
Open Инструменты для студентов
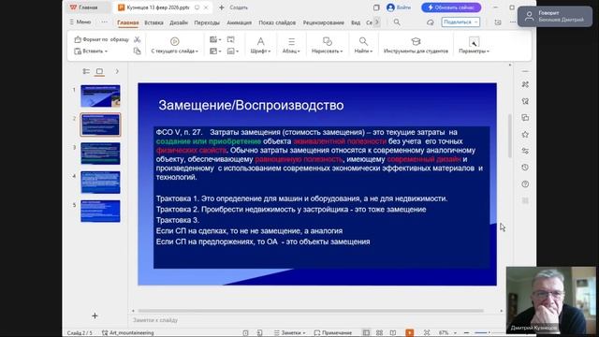416,45
